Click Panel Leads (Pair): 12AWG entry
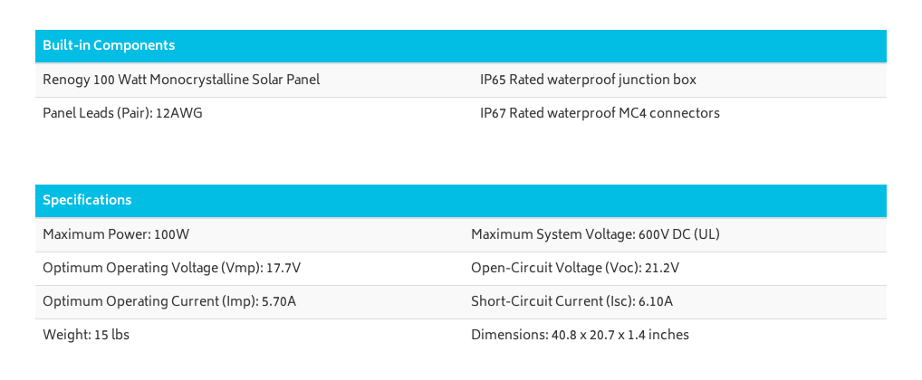The height and width of the screenshot is (380, 922). click(122, 113)
